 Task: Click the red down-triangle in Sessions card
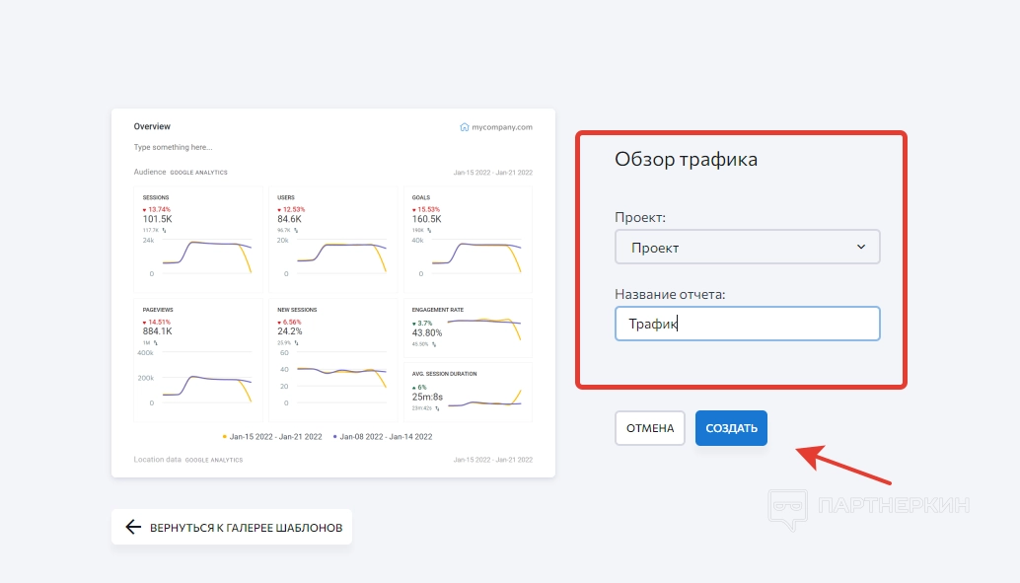(x=145, y=209)
